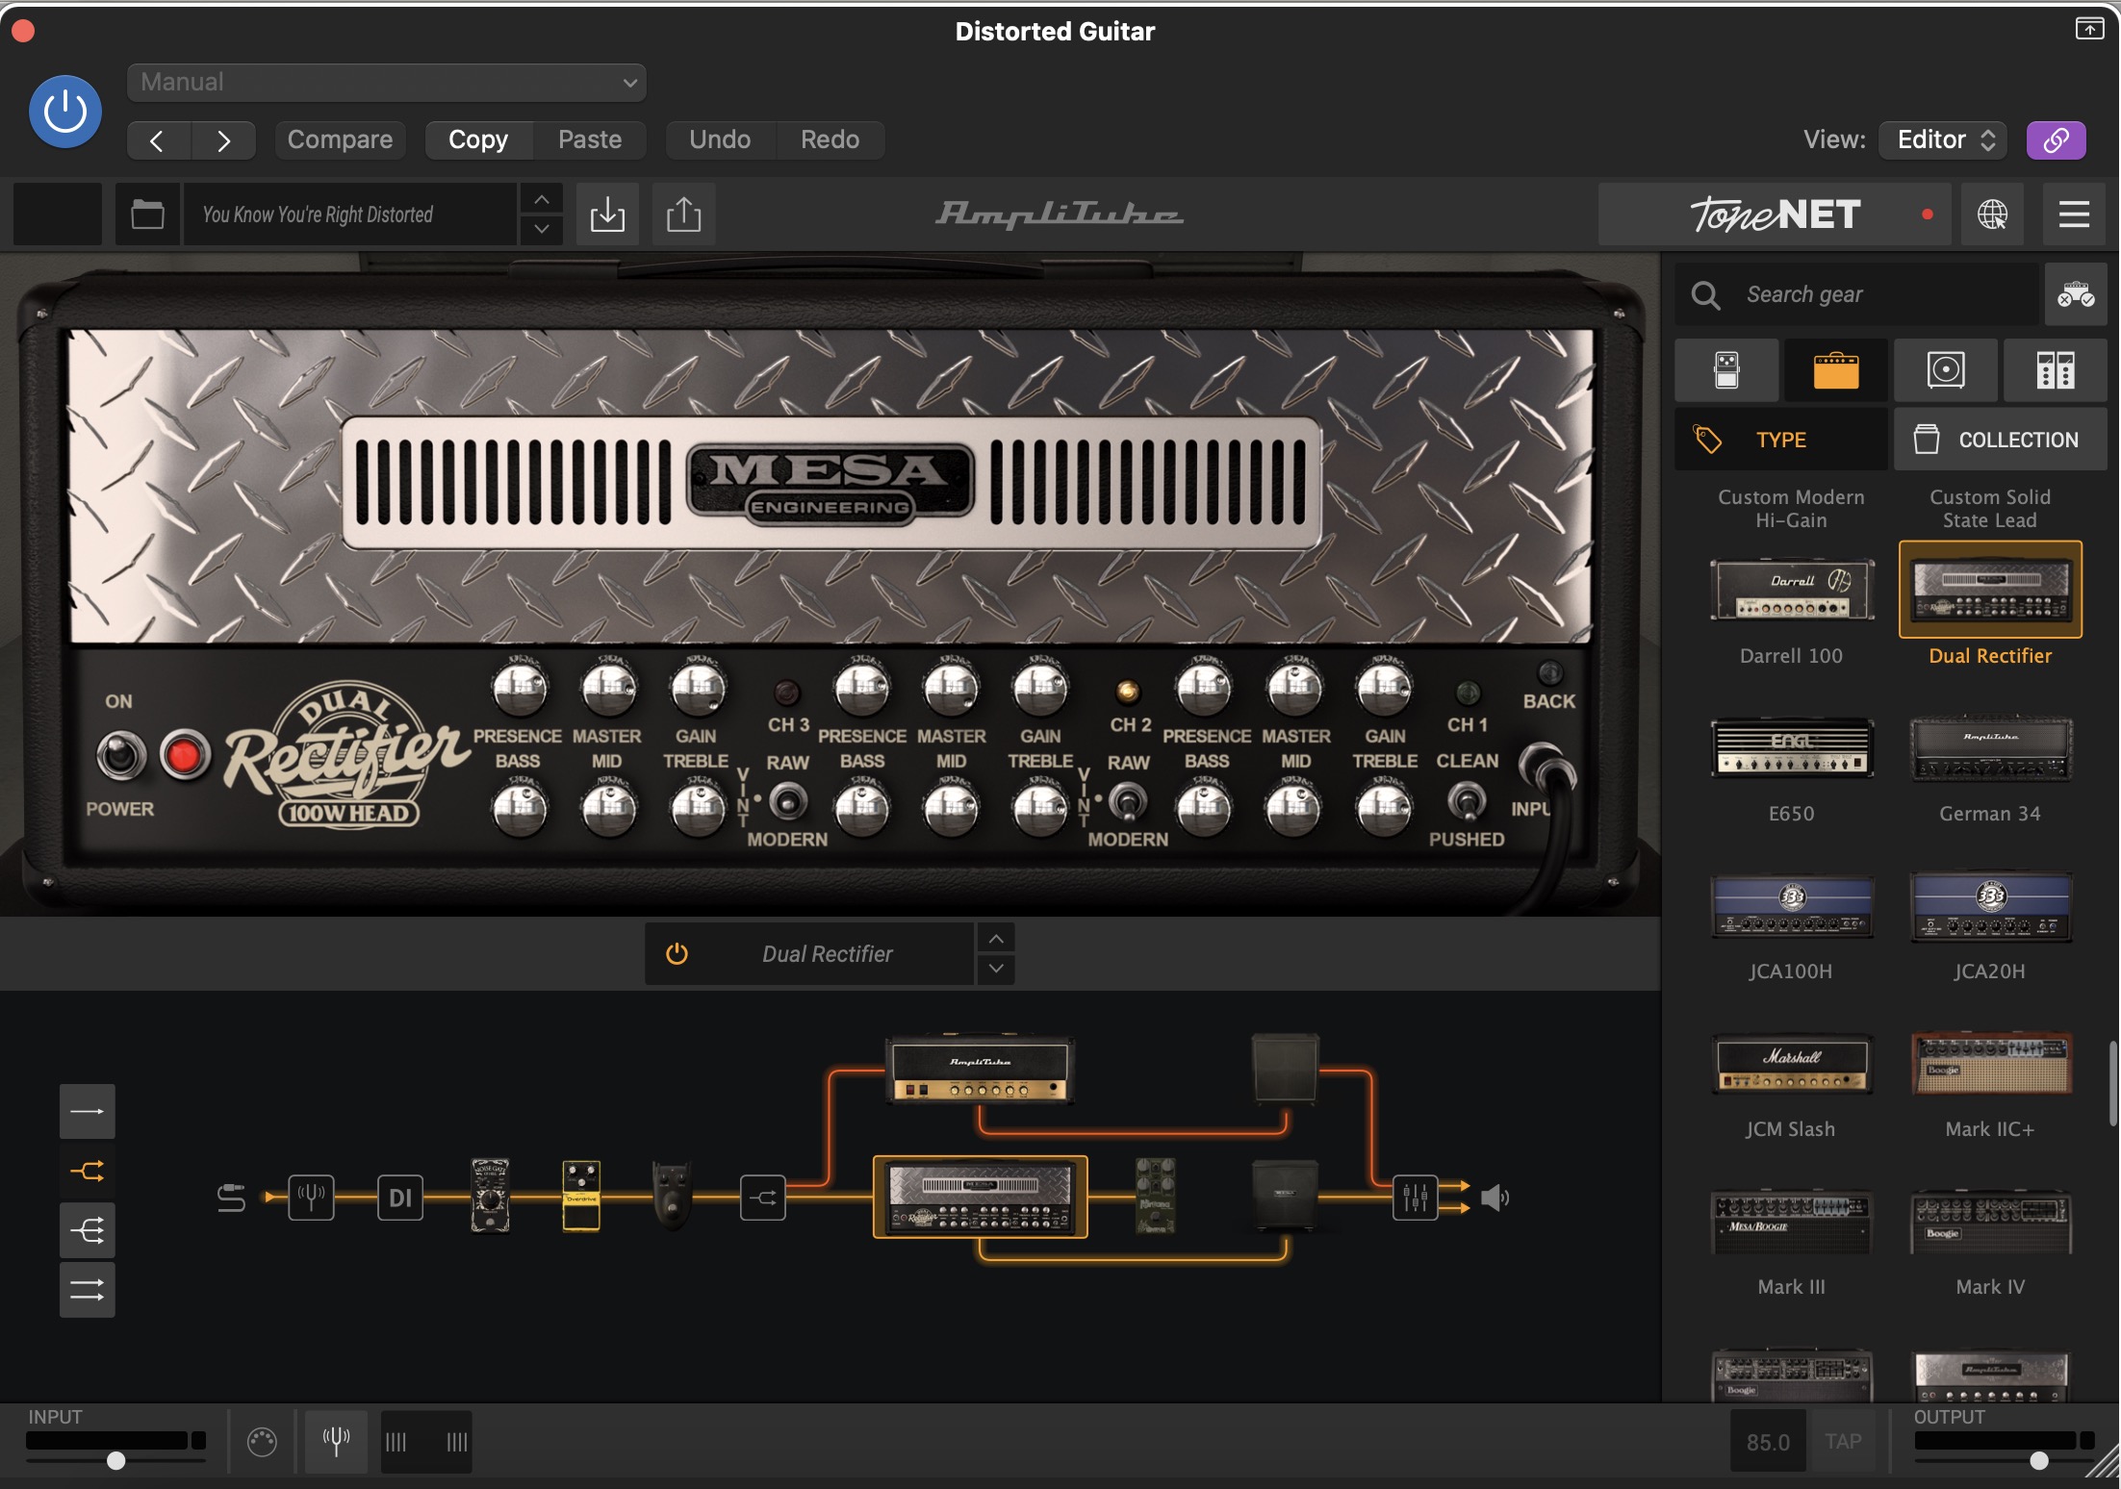2121x1489 pixels.
Task: Choose the single serial chain routing icon
Action: [88, 1112]
